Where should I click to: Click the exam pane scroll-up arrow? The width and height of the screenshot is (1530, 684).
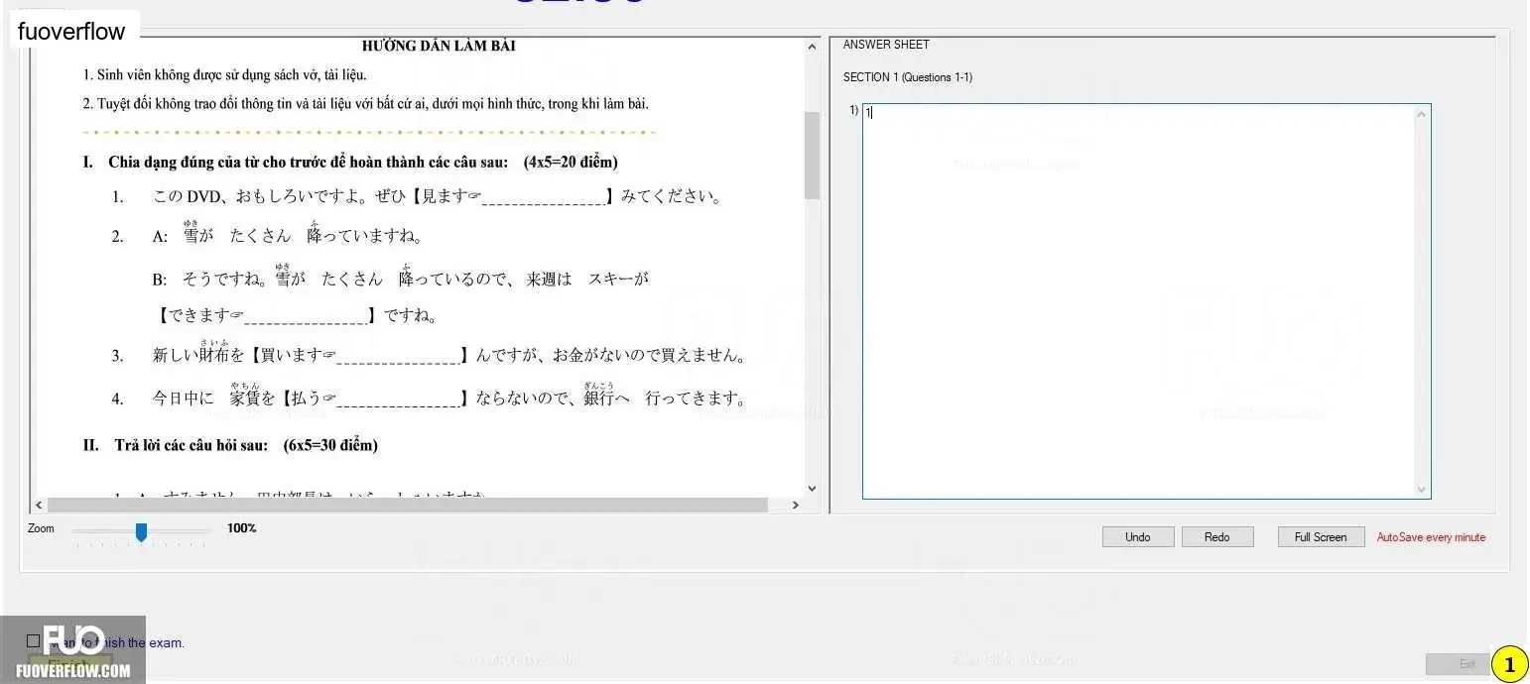pyautogui.click(x=812, y=47)
